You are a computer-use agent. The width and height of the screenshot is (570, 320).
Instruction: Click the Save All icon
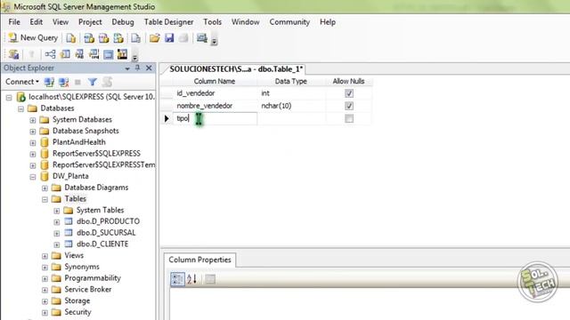[x=183, y=38]
